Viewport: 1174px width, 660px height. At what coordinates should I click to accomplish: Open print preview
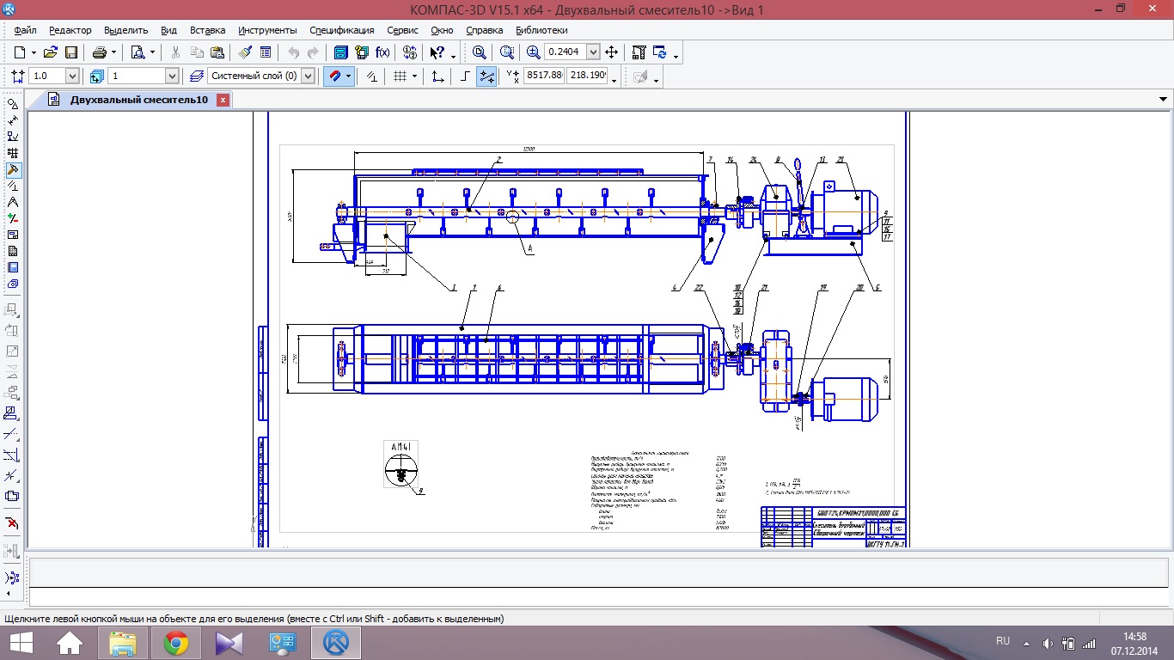coord(138,52)
